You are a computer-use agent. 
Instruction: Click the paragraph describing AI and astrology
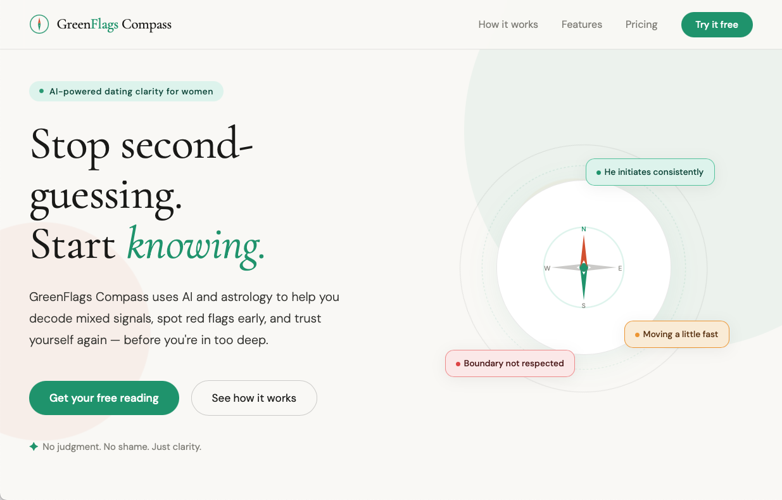[184, 318]
